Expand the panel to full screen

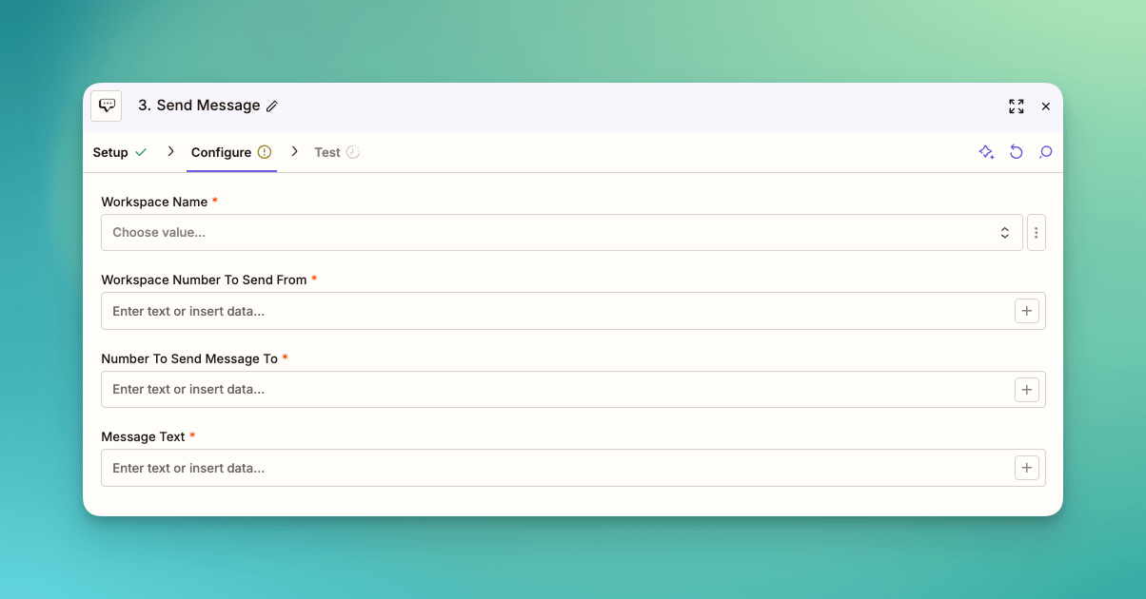pos(1017,106)
